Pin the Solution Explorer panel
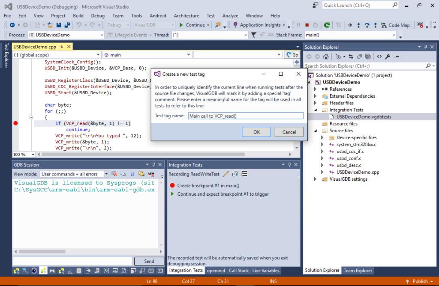Viewport: 439px width, 286px height. (x=426, y=47)
